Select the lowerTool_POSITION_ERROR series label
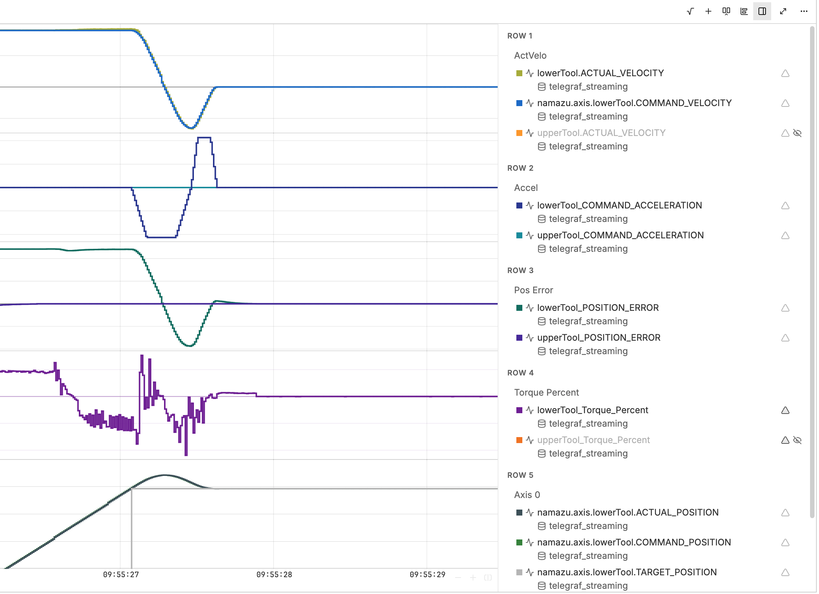 (598, 308)
